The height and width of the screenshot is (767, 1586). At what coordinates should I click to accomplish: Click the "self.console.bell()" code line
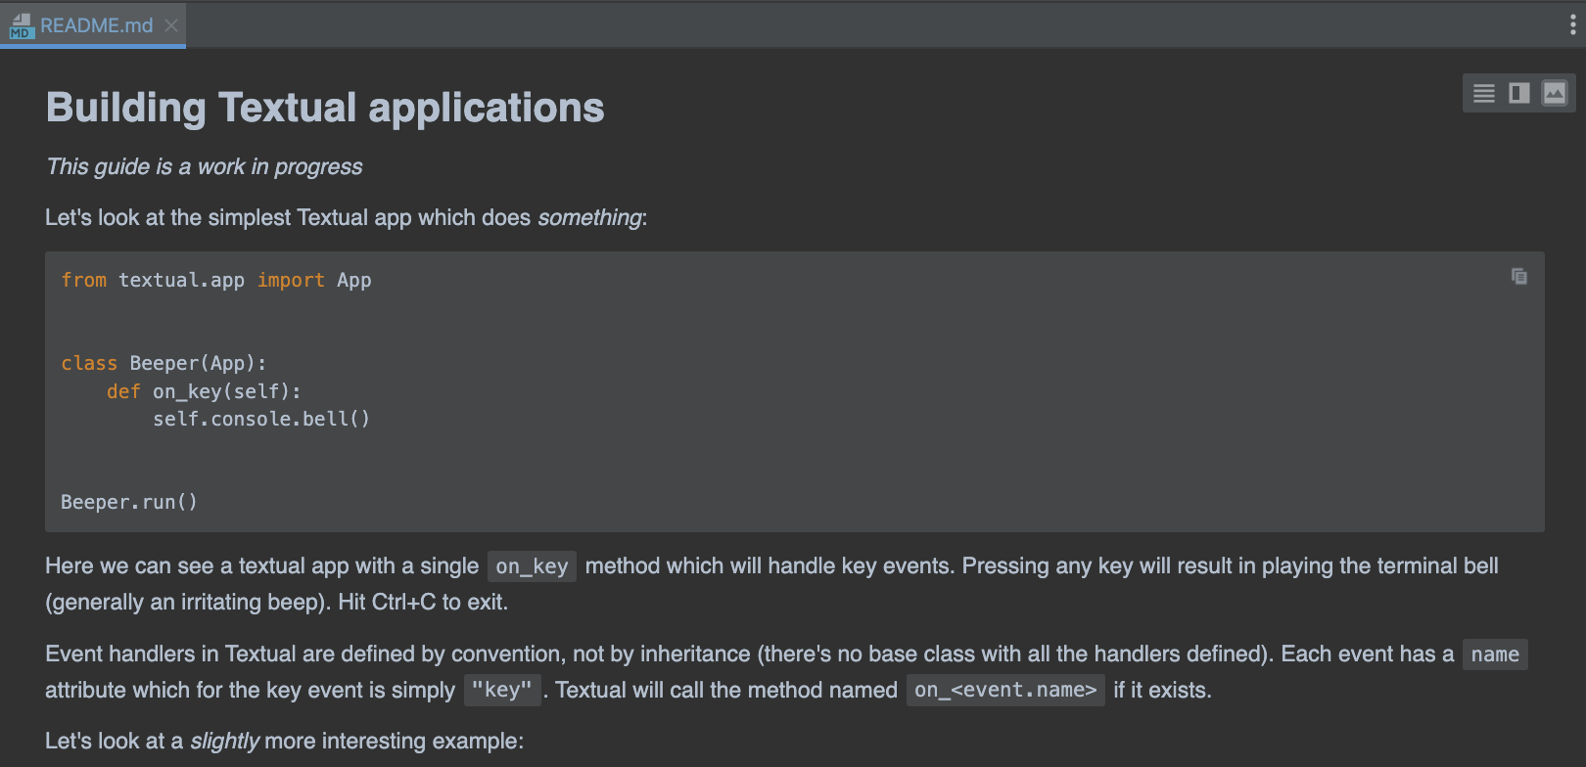261,419
